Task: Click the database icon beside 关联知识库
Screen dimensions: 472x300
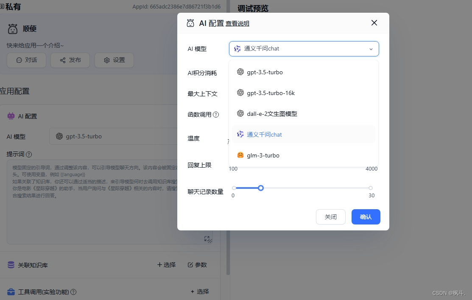Action: tap(11, 265)
